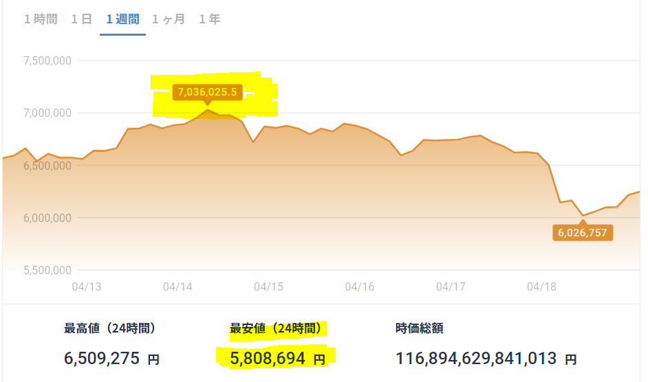The image size is (648, 382).
Task: Click the 最高値（24時間） heading
Action: click(x=109, y=328)
